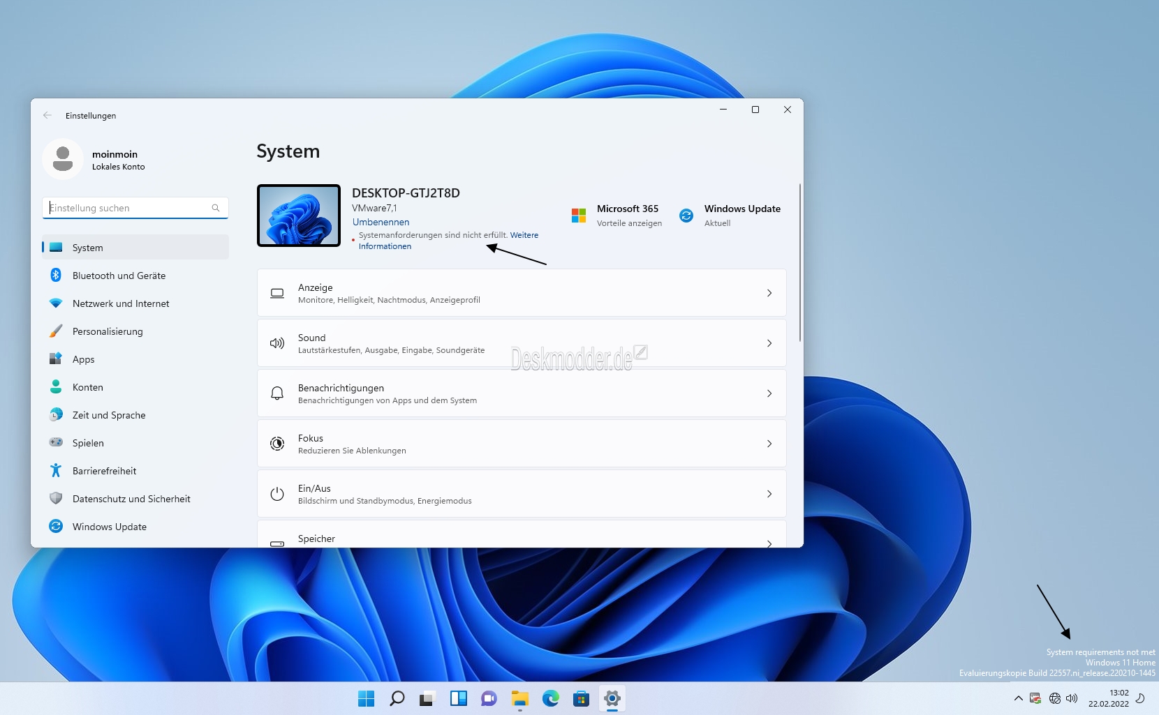Viewport: 1159px width, 715px height.
Task: Open the Benachrichtigungen row chevron
Action: coord(769,393)
